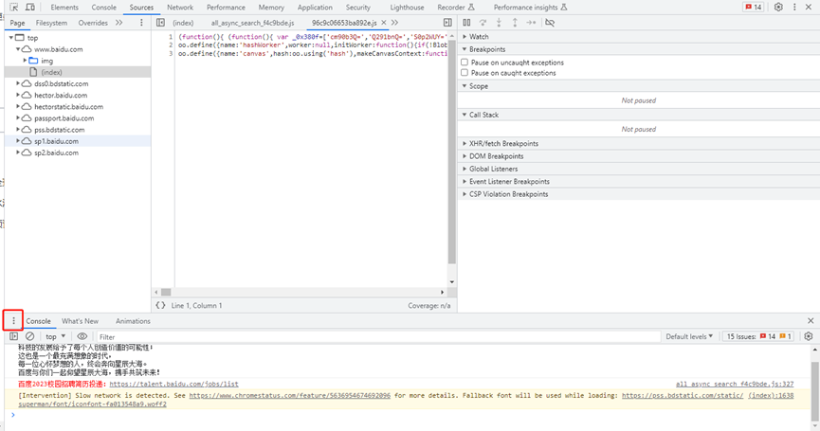Switch to the Network tab
820x431 pixels.
point(179,7)
